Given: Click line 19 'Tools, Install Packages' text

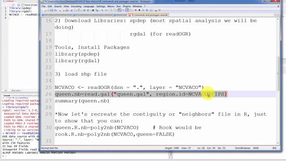Looking at the screenshot, I should (x=92, y=47).
